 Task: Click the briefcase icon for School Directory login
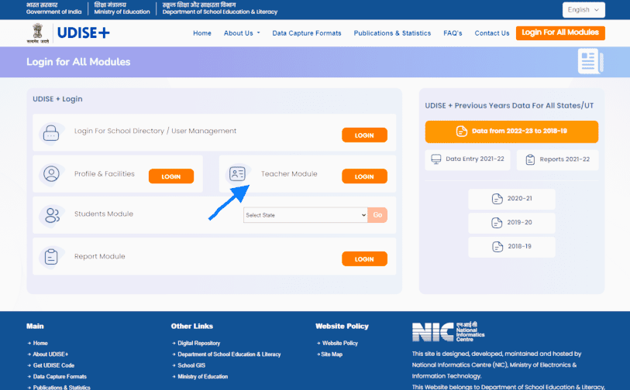click(51, 133)
